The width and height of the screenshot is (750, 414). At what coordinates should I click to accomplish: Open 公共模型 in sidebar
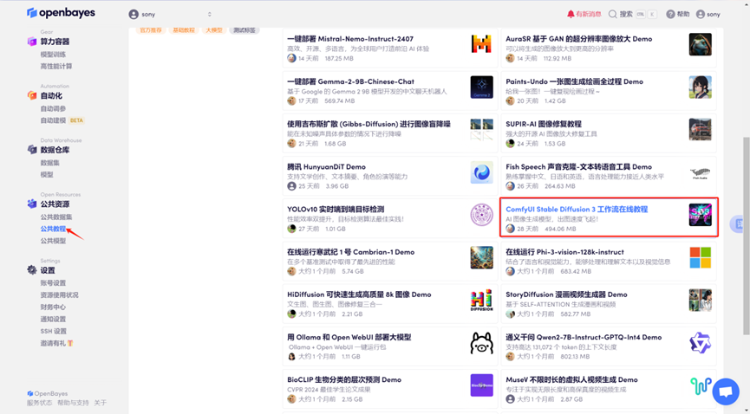[x=53, y=241]
